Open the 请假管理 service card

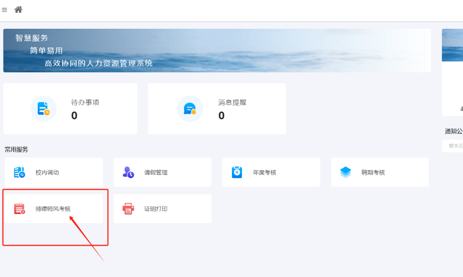(x=163, y=172)
